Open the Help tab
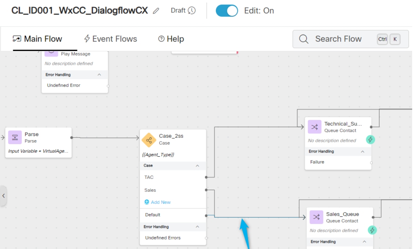Image resolution: width=414 pixels, height=249 pixels. [x=171, y=39]
